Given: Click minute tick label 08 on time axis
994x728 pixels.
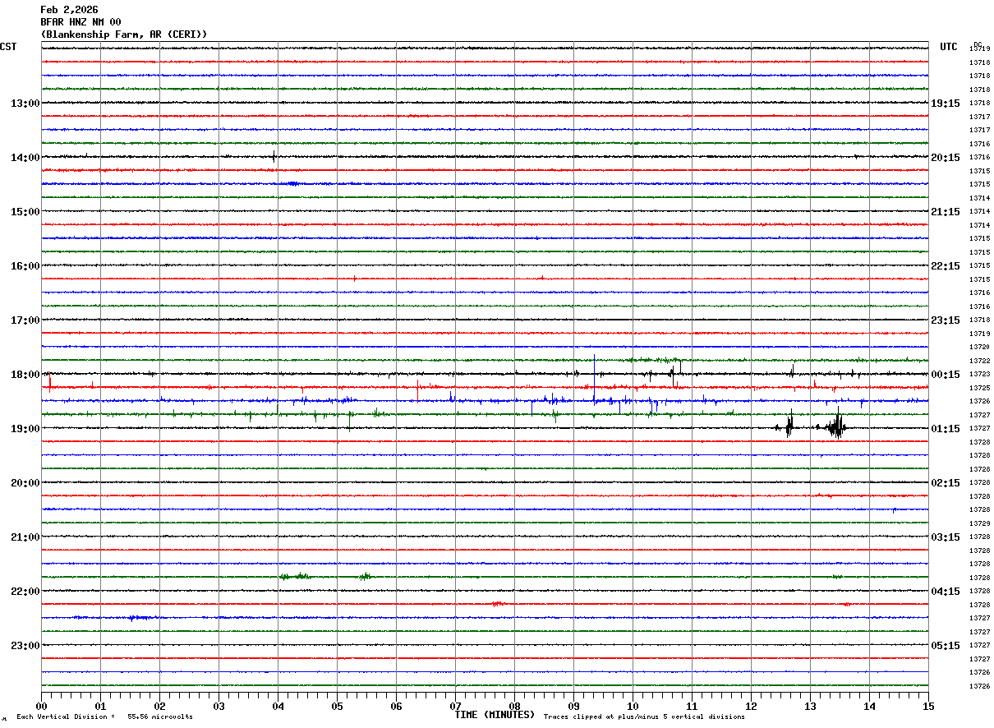Looking at the screenshot, I should 514,706.
